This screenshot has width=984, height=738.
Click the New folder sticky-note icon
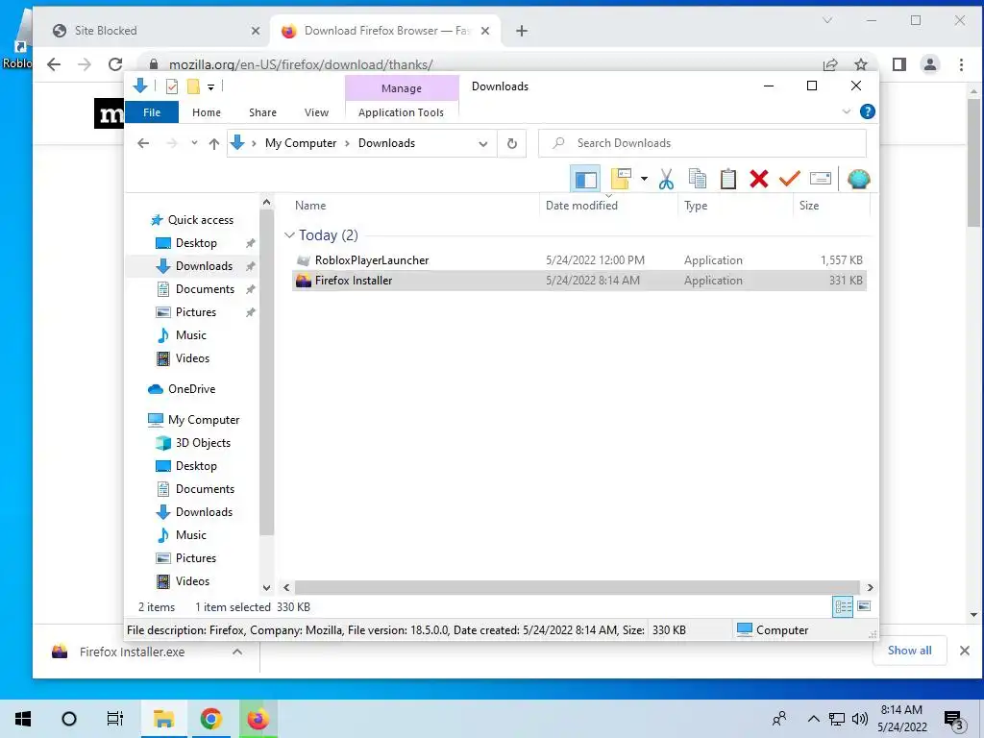click(x=621, y=180)
